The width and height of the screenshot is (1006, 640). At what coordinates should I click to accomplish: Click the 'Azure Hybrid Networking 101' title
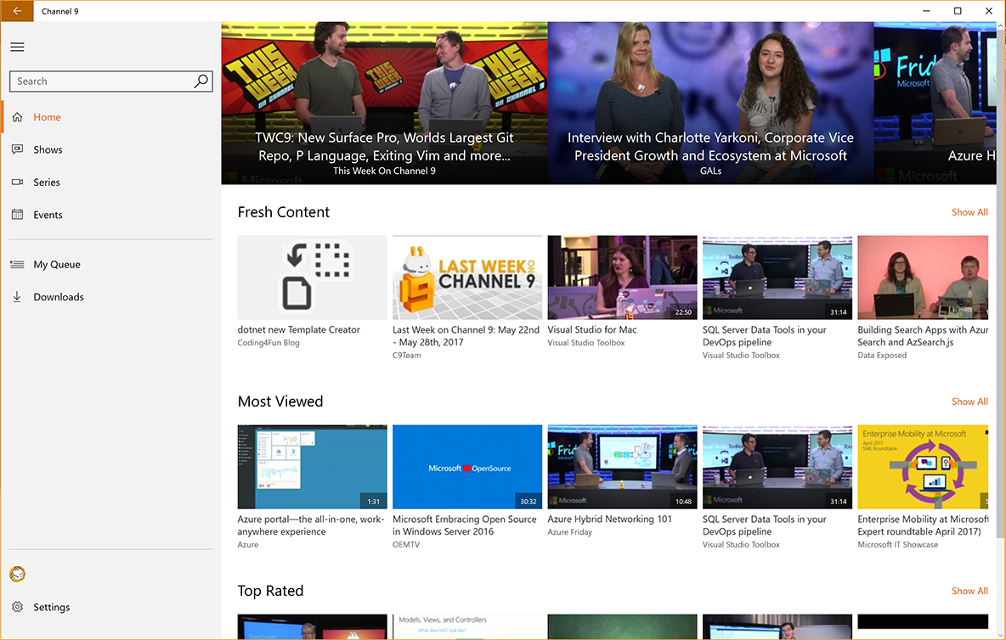tap(609, 519)
